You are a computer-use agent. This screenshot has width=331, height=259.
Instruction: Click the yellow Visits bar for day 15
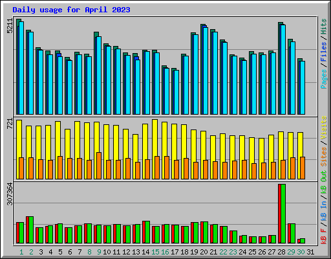tap(155, 149)
